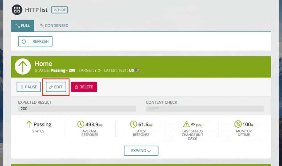This screenshot has width=282, height=166.
Task: Click the HTTP list heading text
Action: point(36,10)
